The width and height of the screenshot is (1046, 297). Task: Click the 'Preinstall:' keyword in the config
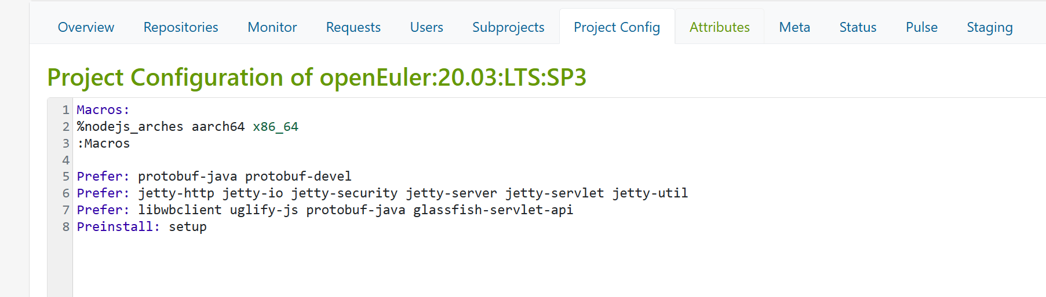click(118, 227)
